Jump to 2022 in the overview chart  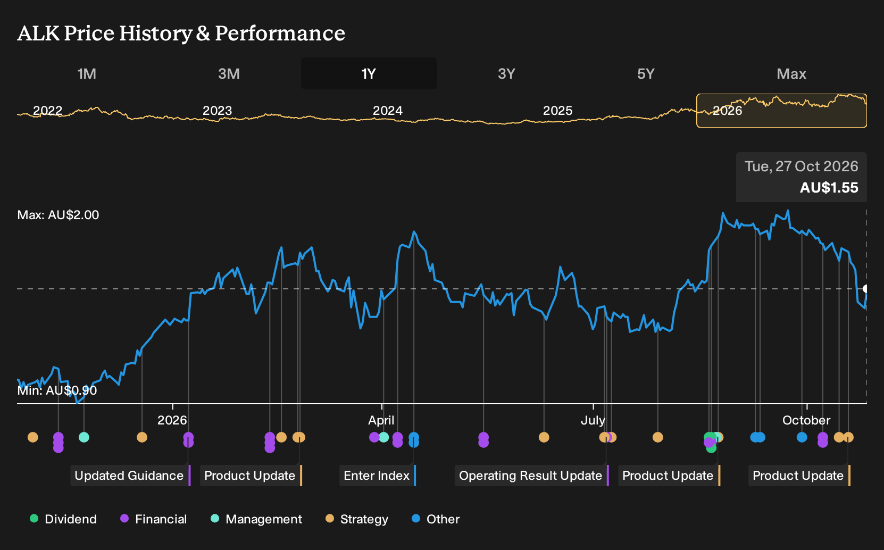[x=48, y=111]
